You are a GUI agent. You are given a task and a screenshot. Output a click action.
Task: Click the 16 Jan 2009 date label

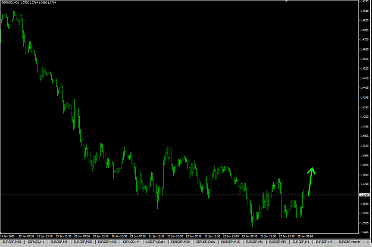7,236
